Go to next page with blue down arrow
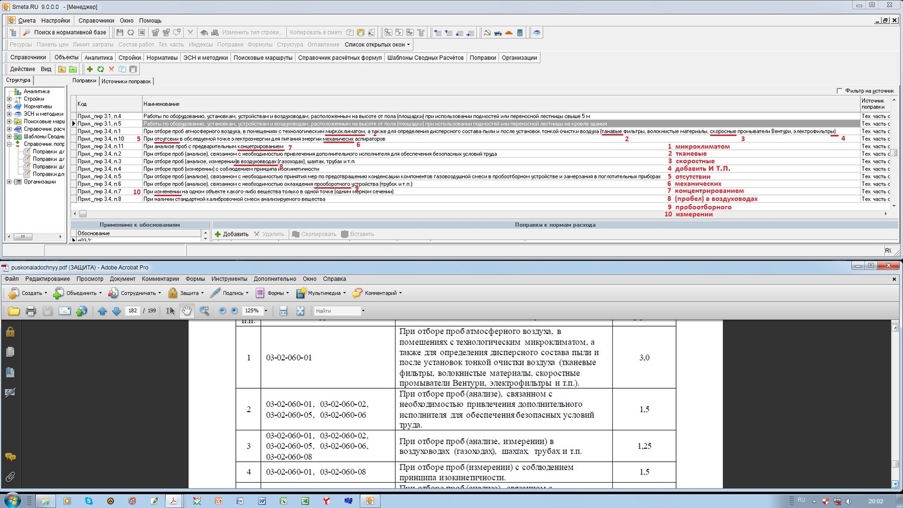The image size is (903, 508). [x=116, y=311]
